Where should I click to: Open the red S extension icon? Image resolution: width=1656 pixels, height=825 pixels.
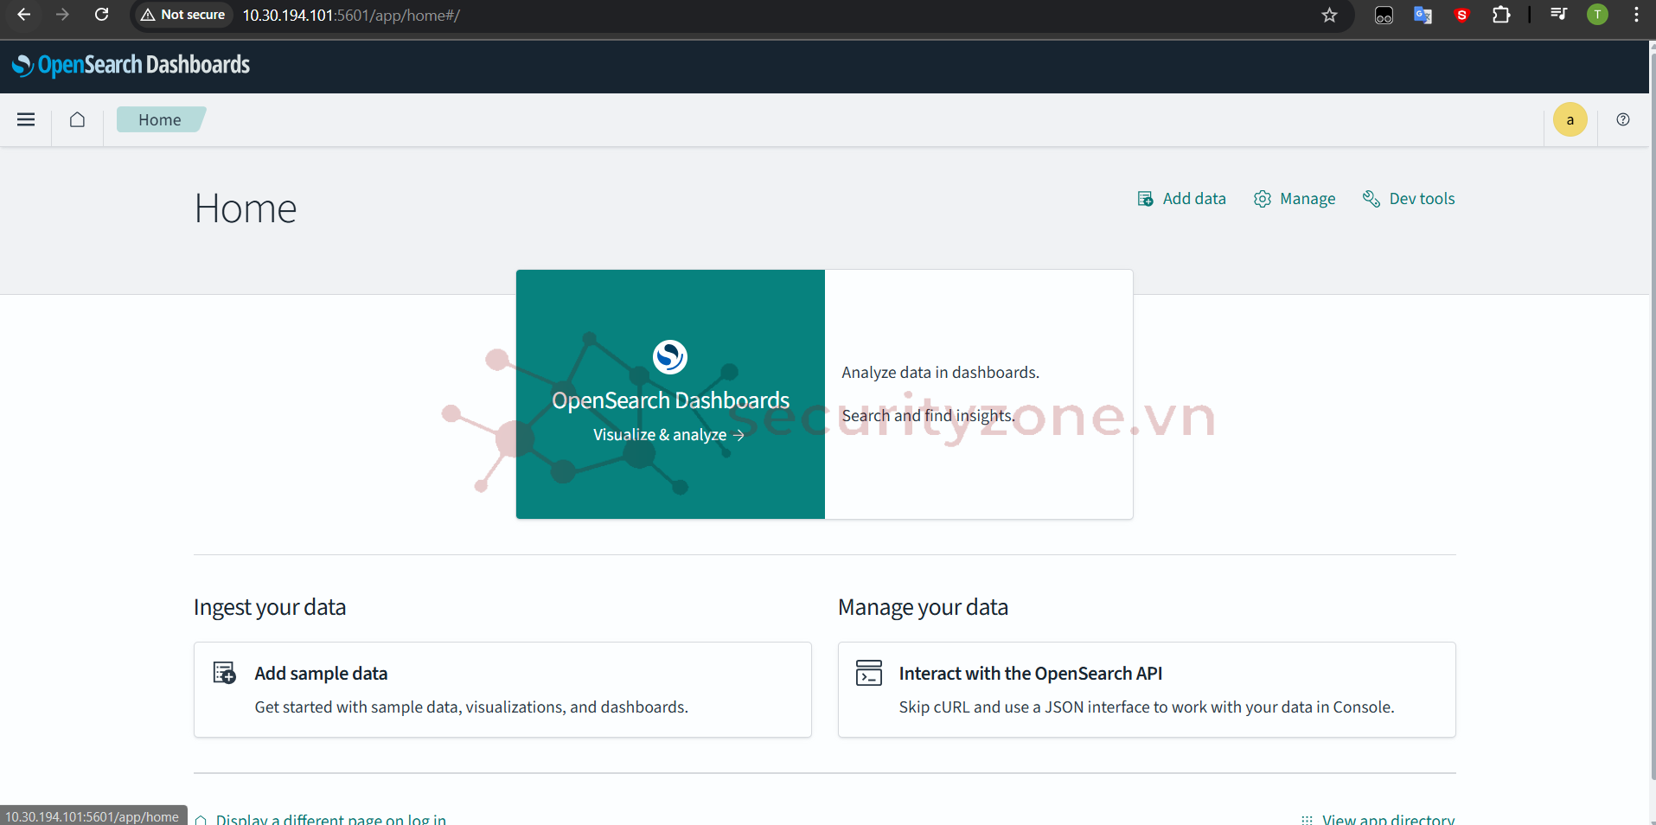[1461, 15]
